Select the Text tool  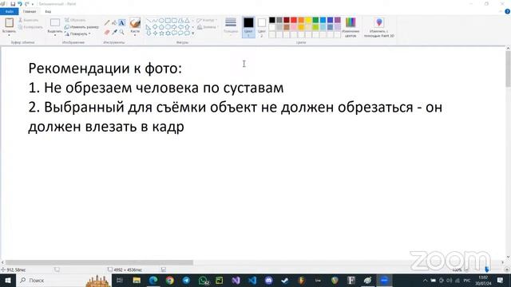click(x=121, y=23)
